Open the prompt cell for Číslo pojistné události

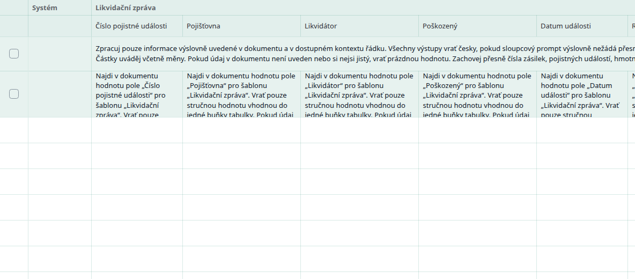(137, 94)
